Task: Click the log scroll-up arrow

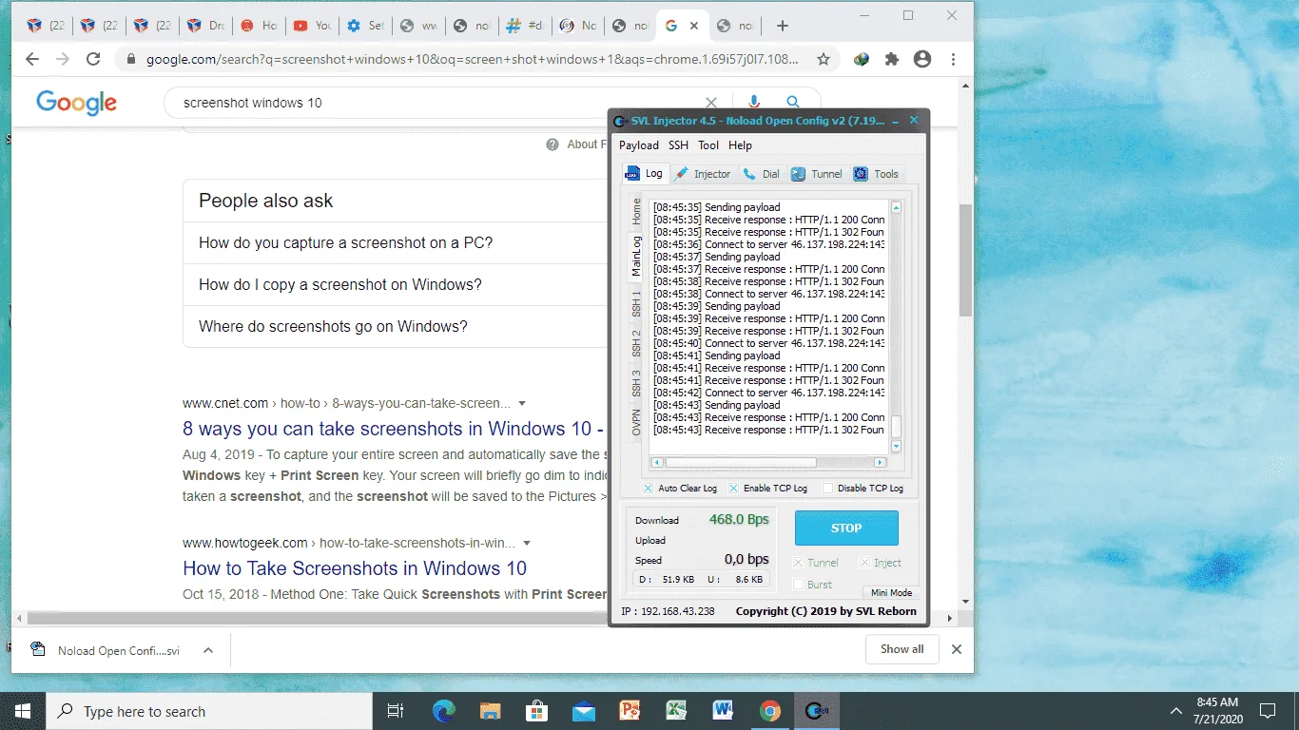Action: pos(896,206)
